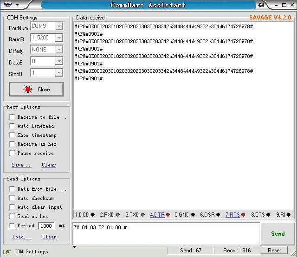The image size is (297, 257).
Task: Click the last MtP@W0901# received line
Action: (x=89, y=78)
